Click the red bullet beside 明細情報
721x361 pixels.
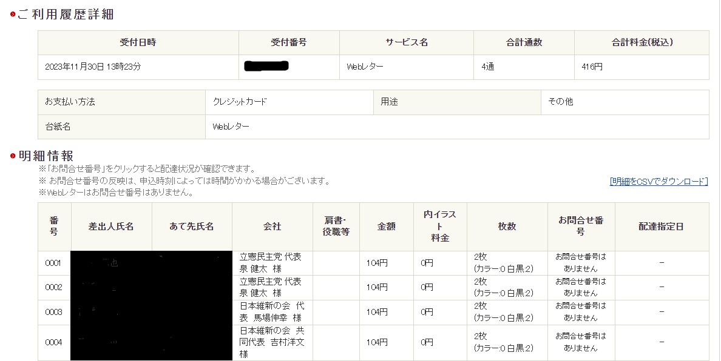click(x=12, y=156)
